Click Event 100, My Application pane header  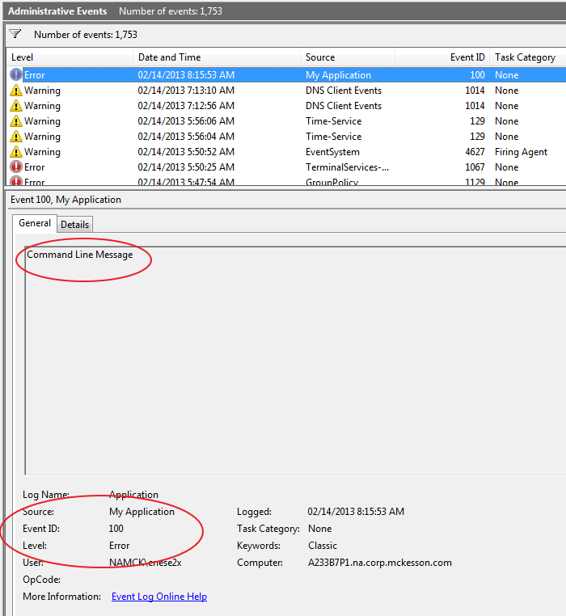(65, 200)
